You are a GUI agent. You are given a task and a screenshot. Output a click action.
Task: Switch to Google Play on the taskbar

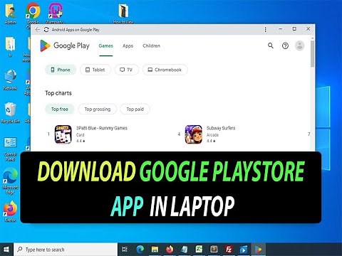coord(258,250)
